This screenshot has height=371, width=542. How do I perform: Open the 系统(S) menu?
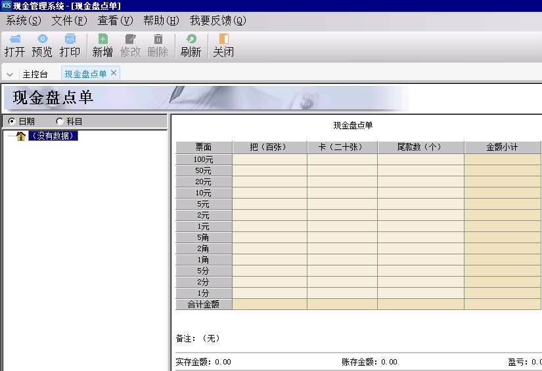point(24,21)
